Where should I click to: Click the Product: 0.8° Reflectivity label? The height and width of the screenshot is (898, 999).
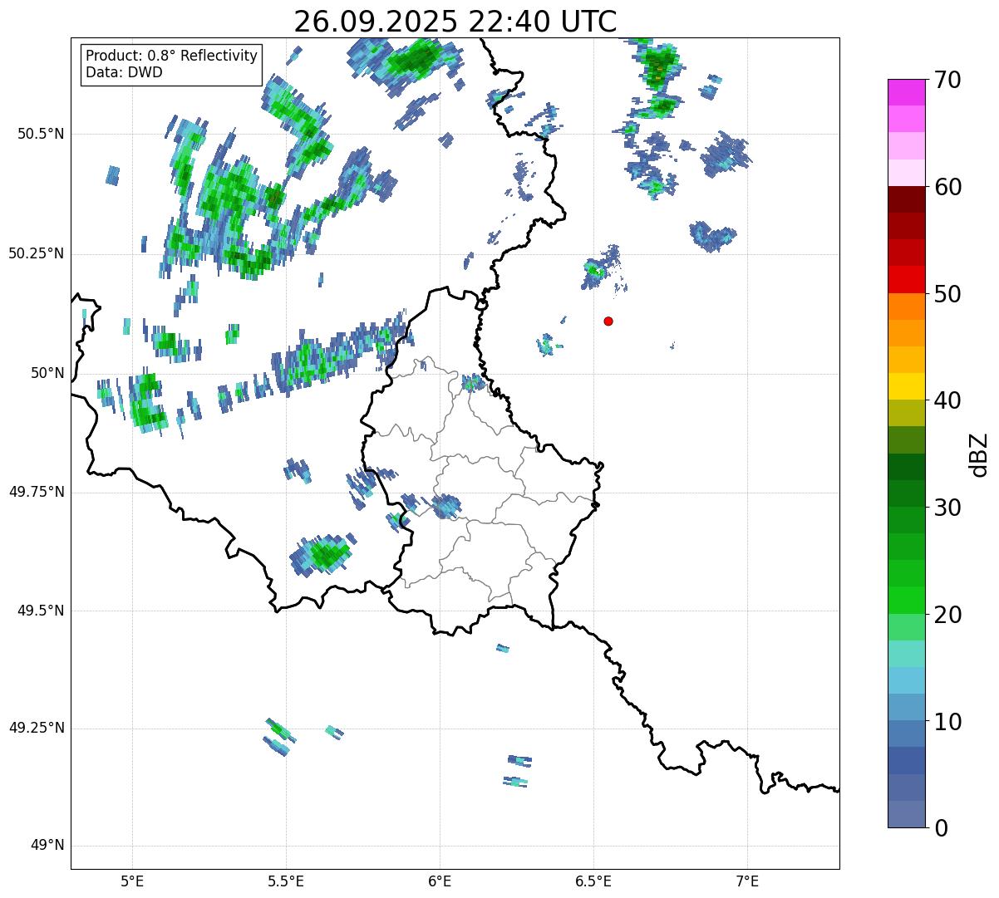172,56
